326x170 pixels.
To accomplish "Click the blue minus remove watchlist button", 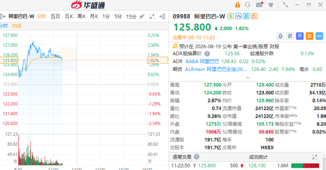I will 319,36.
